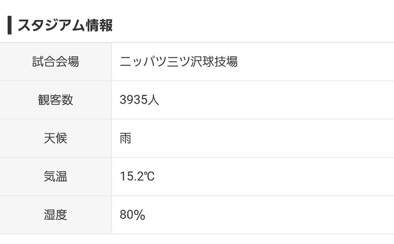The image size is (394, 244).
Task: Select the 会場 characters in the venue label
Action: click(x=67, y=62)
